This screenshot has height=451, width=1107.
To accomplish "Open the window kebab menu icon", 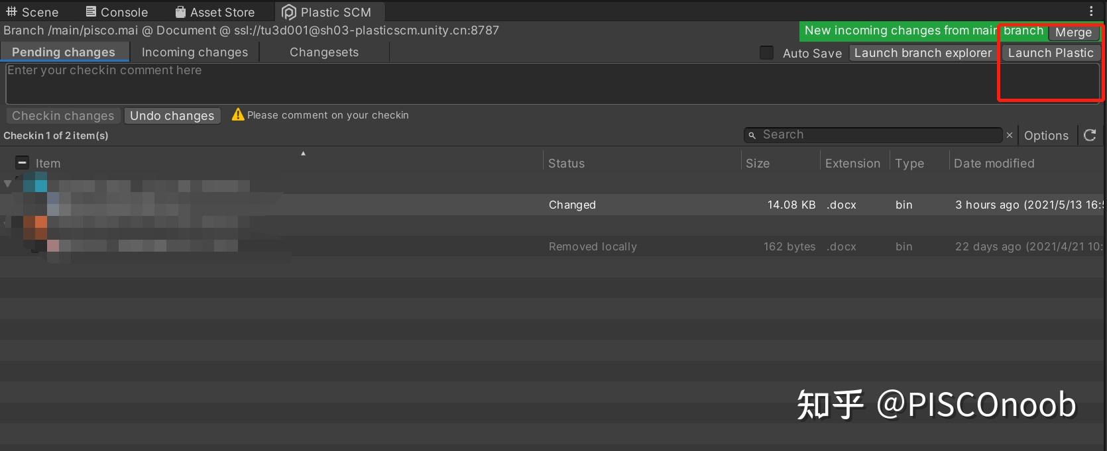I will pyautogui.click(x=1092, y=11).
